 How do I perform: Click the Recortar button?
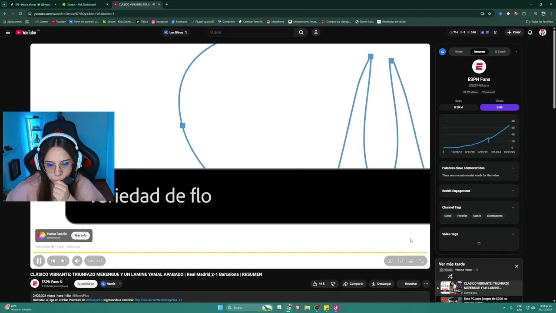pos(408,284)
